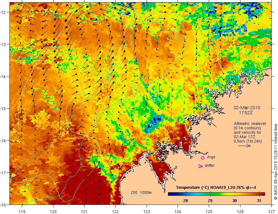The height and width of the screenshot is (214, 278).
Task: Click the IMOS copyright timestamp text
Action: pyautogui.click(x=275, y=161)
